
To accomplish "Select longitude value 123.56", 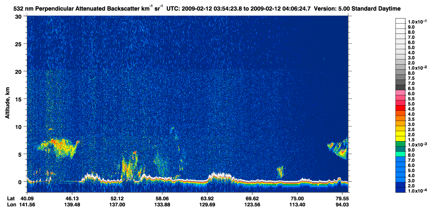I will tap(252, 204).
